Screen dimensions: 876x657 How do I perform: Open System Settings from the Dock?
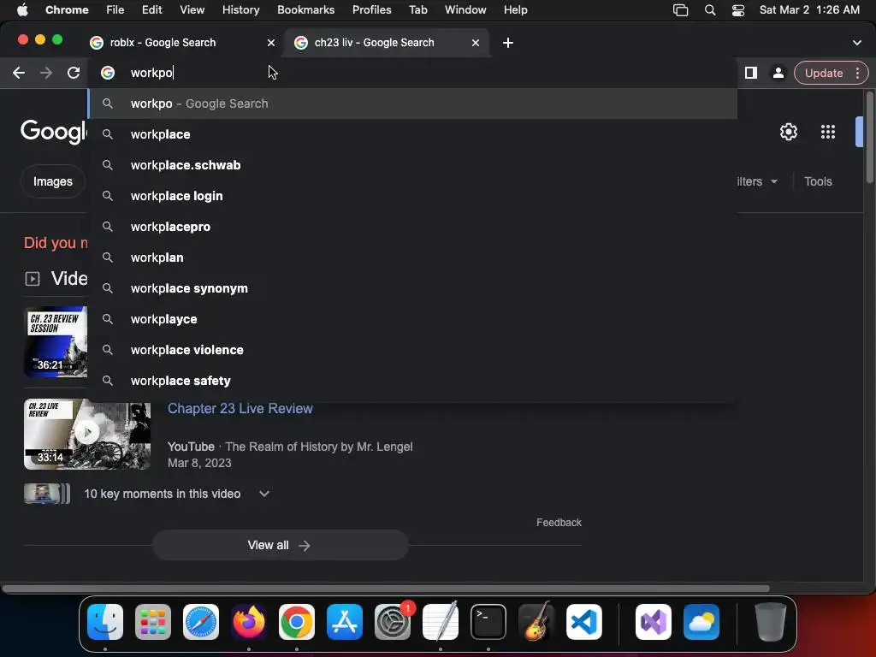[x=393, y=622]
